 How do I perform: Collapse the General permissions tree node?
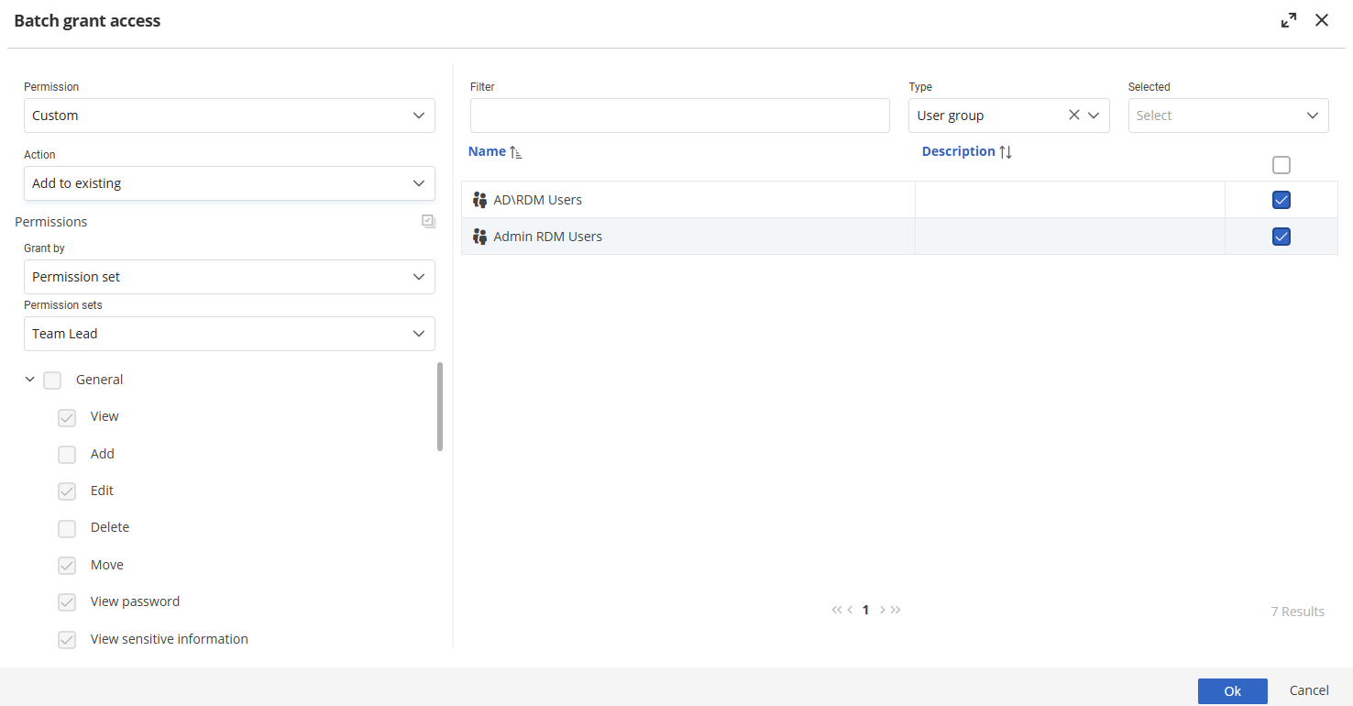[x=29, y=380]
